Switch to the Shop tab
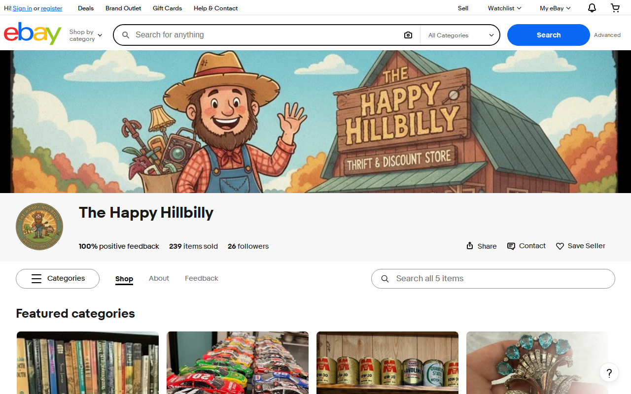The image size is (631, 394). click(x=124, y=279)
